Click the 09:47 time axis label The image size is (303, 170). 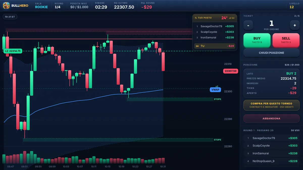pos(11,166)
